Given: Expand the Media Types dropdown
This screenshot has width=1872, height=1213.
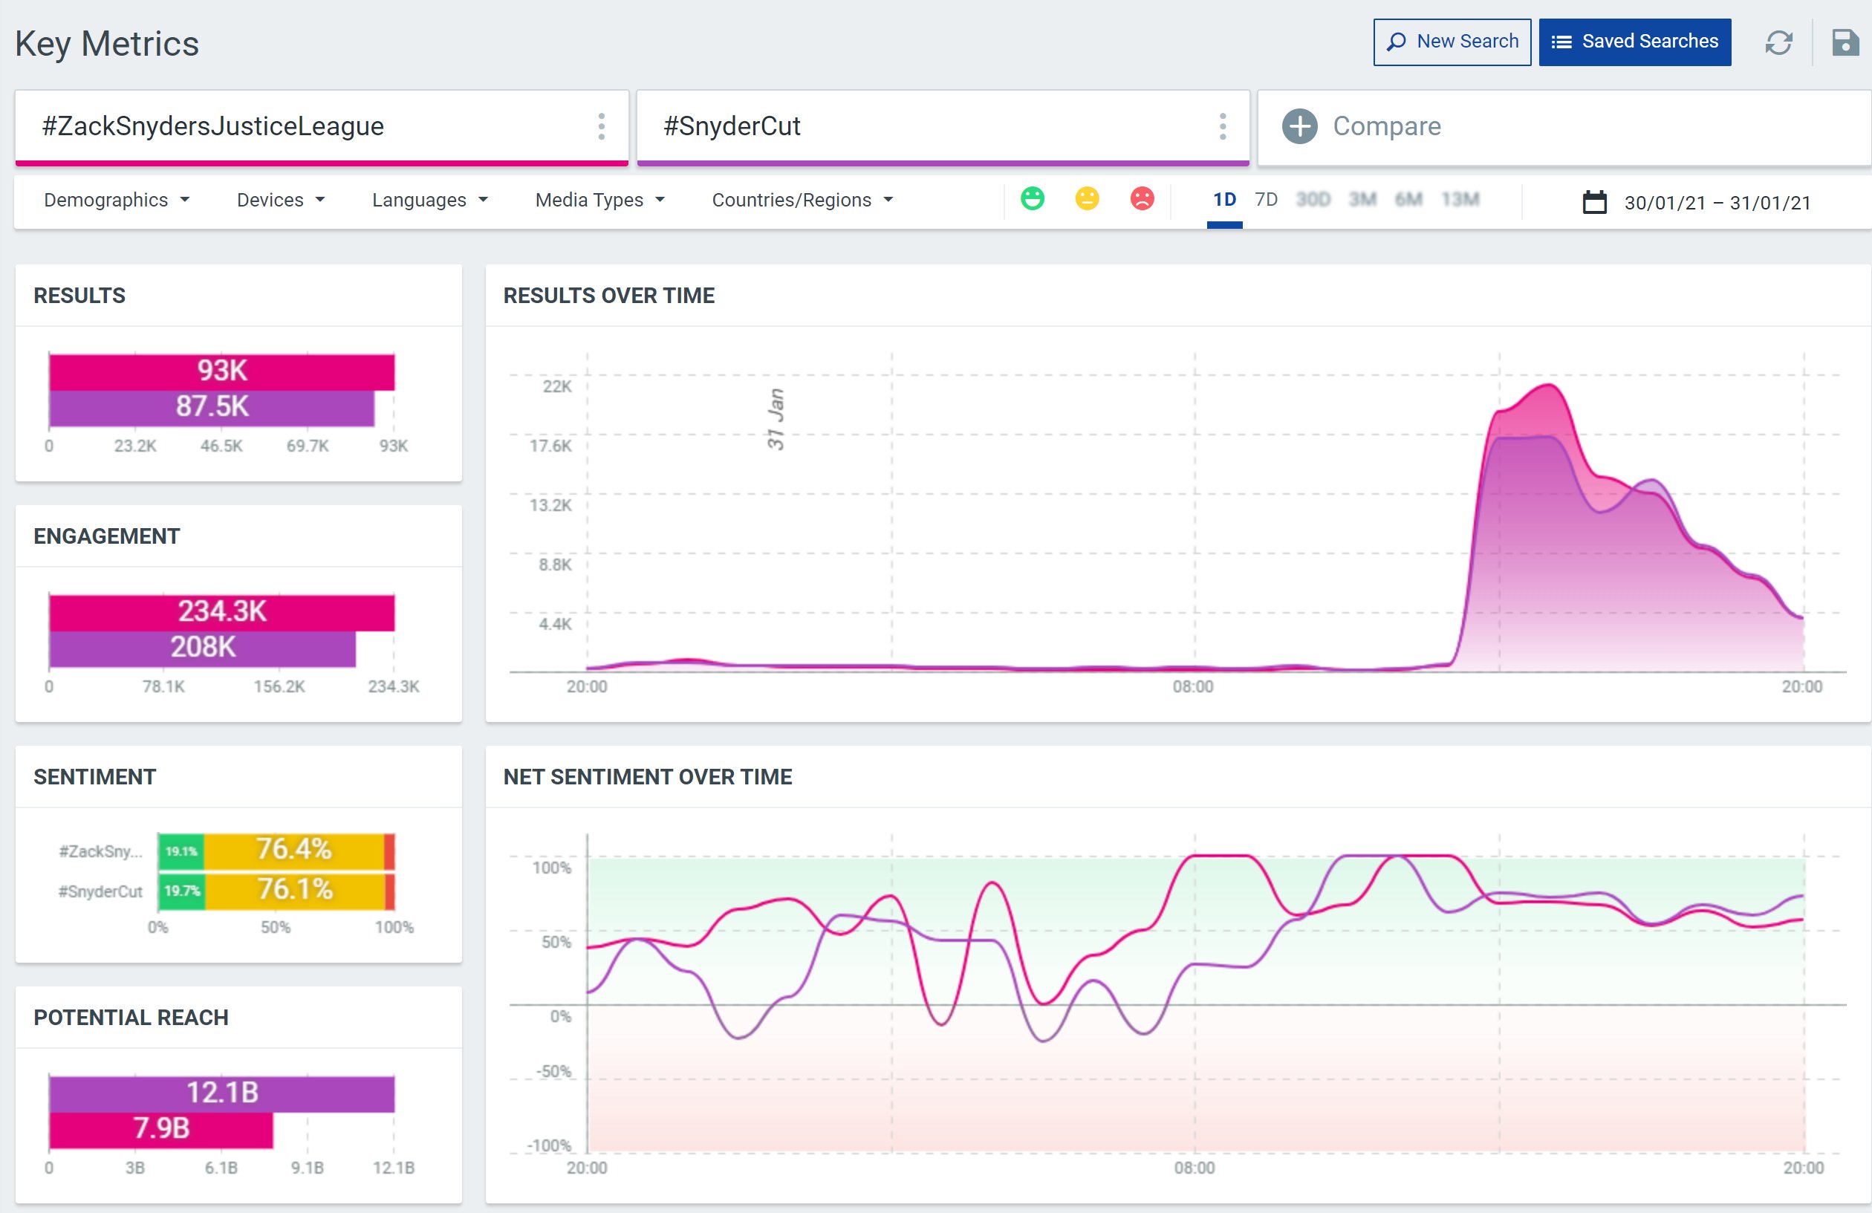Looking at the screenshot, I should click(x=599, y=200).
